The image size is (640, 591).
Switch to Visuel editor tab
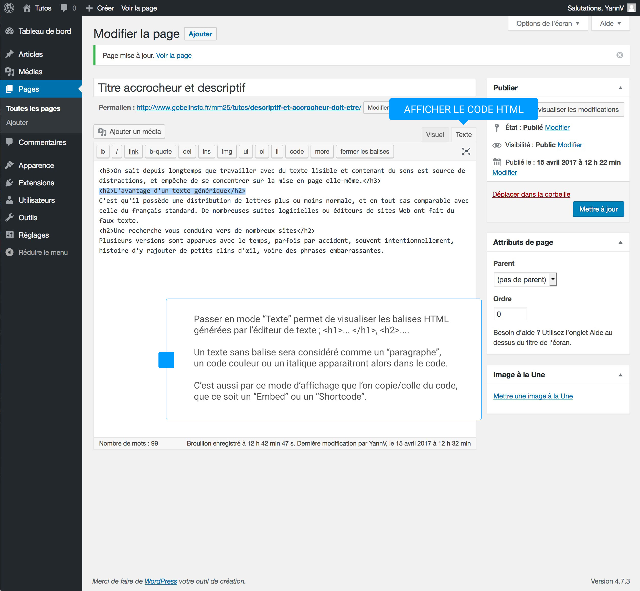tap(435, 135)
